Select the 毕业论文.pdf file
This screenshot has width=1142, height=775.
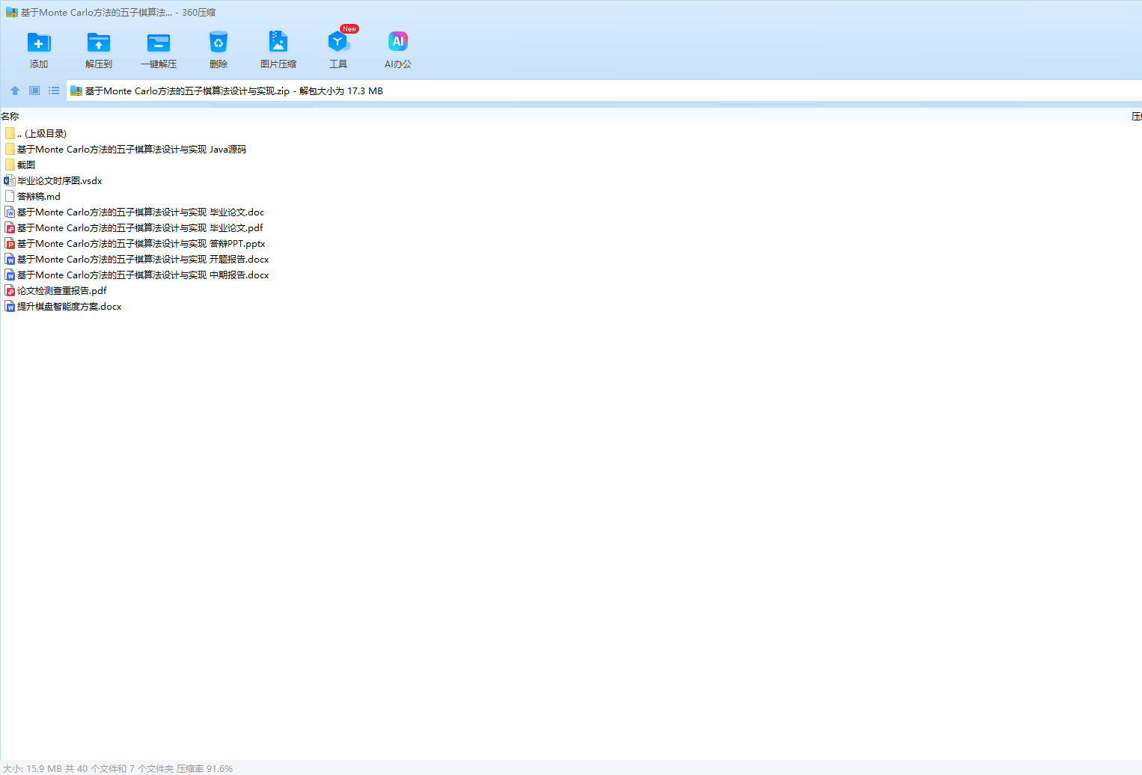pyautogui.click(x=140, y=228)
